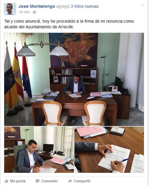Click the friends audience privacy icon
Screen dimensions: 149x185
tap(34, 12)
